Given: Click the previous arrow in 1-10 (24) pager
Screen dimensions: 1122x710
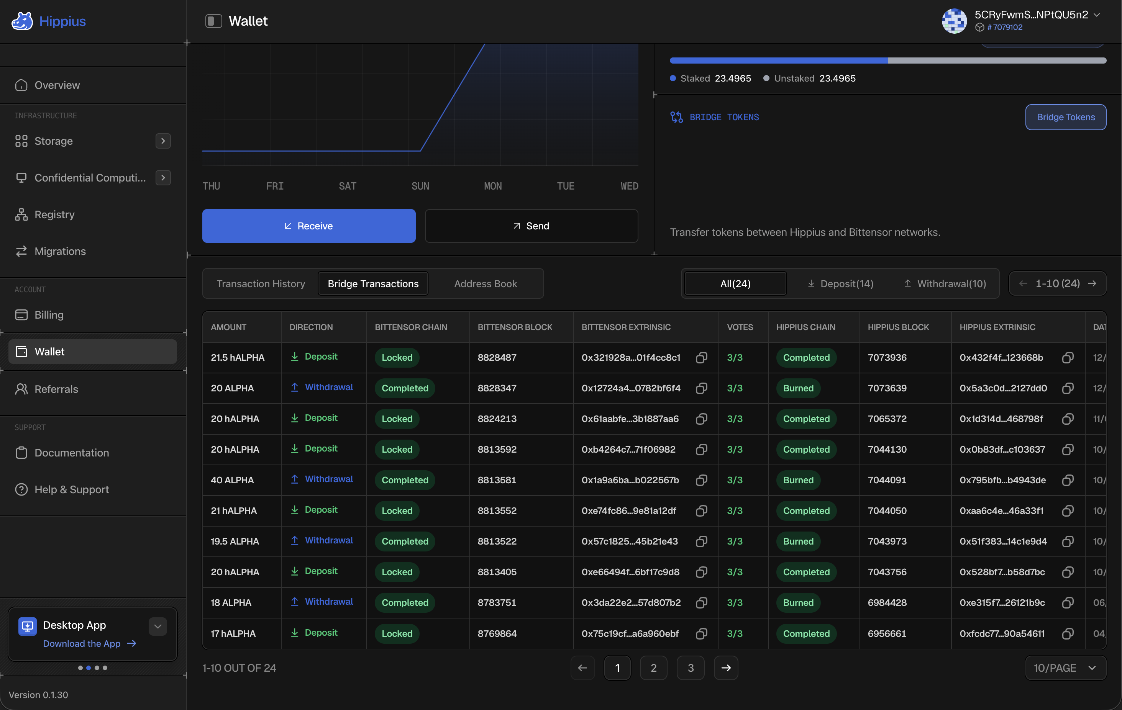Looking at the screenshot, I should coord(1023,283).
